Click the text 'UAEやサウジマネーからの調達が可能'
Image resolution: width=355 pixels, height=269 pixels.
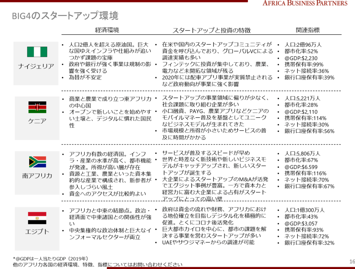(208, 242)
